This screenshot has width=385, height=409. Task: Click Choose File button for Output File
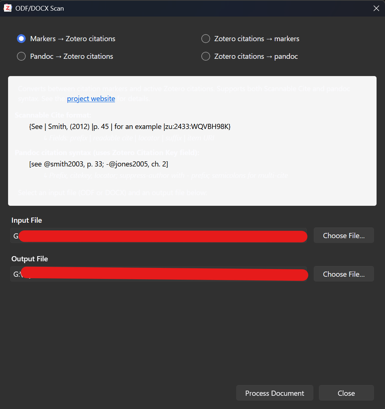coord(344,274)
